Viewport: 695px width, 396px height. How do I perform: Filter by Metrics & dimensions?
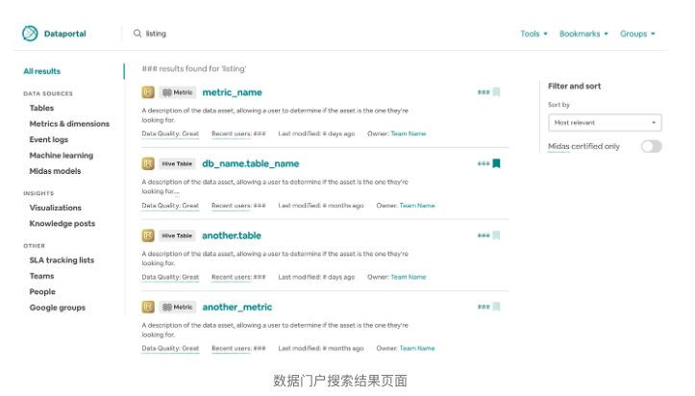[x=69, y=124]
